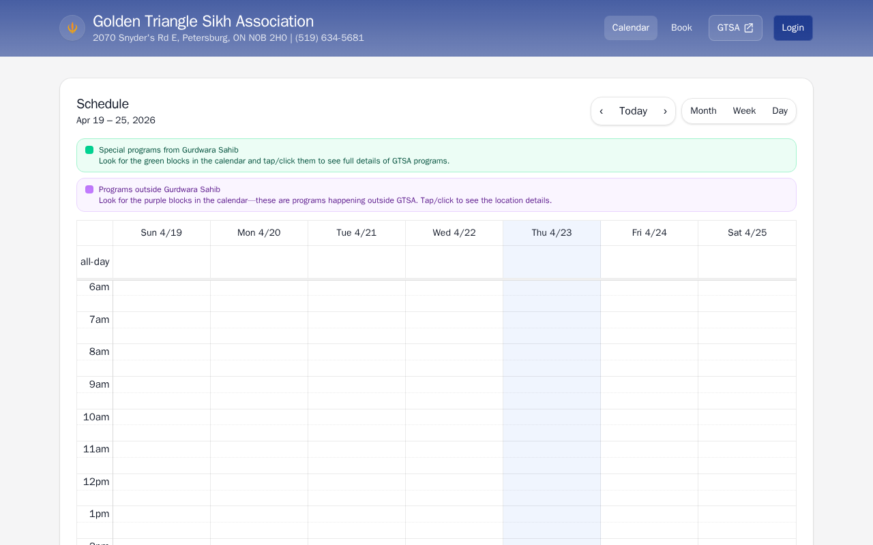Click the all-day cell for Wed 4/22

454,262
